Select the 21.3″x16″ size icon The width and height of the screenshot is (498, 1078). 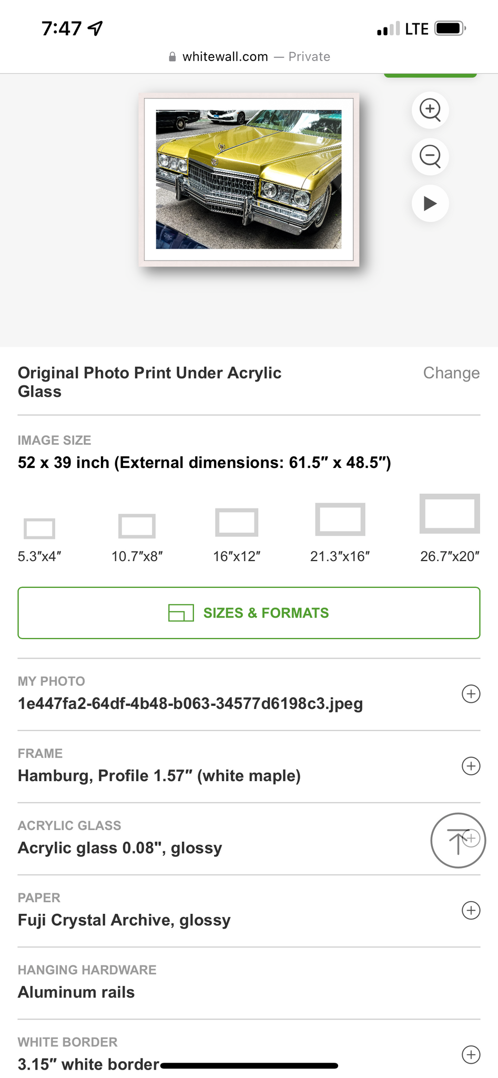[x=340, y=519]
